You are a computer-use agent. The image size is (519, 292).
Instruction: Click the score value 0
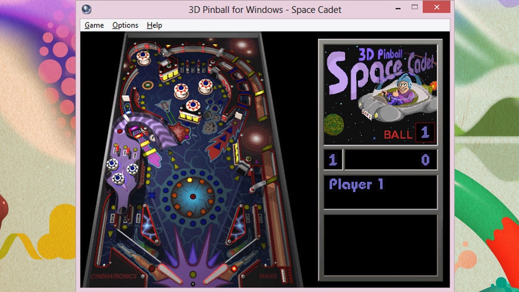point(425,160)
